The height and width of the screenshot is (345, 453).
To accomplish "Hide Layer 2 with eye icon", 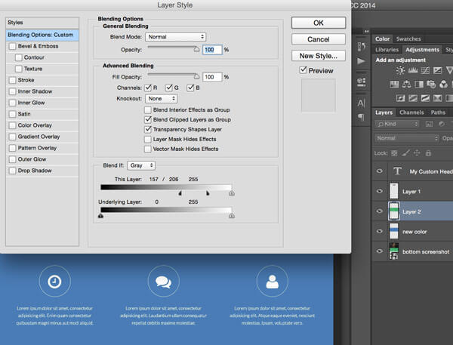I will (x=380, y=211).
